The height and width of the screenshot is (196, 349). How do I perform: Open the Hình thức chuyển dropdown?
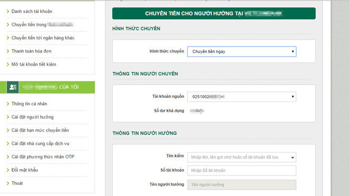point(242,52)
